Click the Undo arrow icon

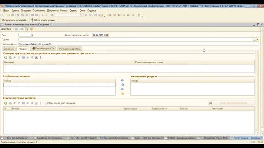point(42,15)
